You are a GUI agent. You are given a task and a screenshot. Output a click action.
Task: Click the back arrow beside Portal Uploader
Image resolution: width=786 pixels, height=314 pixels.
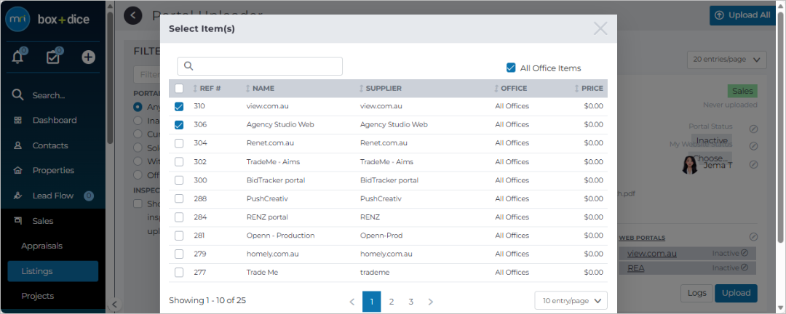click(133, 15)
